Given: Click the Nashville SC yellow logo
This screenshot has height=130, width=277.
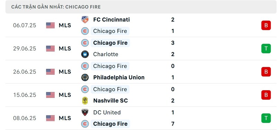Looking at the screenshot, I should point(85,101).
